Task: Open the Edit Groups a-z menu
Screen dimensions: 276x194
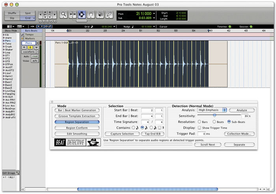Action: click(x=18, y=173)
